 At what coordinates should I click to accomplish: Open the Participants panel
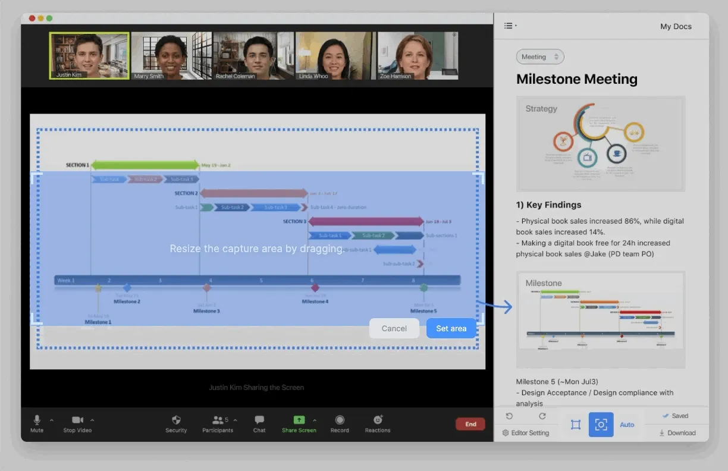[x=218, y=423]
